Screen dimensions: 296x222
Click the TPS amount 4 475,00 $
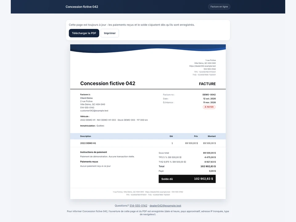[x=210, y=157]
